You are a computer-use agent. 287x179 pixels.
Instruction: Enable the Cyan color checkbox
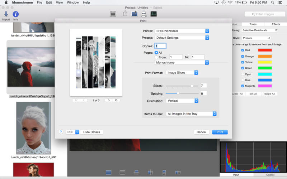pos(243,74)
